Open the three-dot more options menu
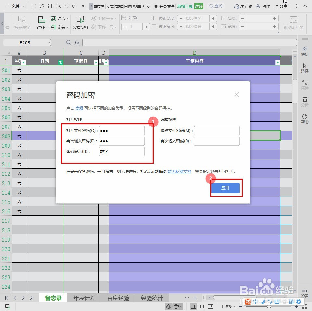The width and height of the screenshot is (312, 311). click(296, 6)
